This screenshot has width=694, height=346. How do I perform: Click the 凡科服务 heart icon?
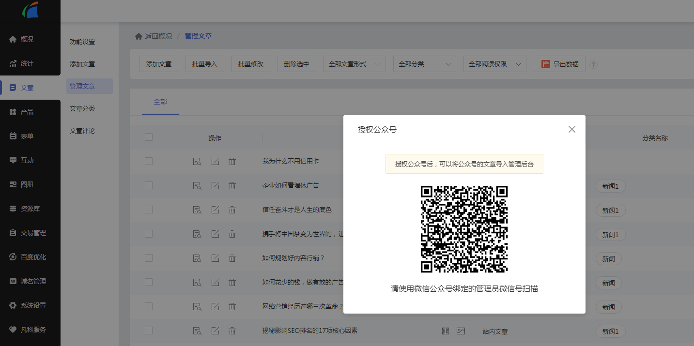coord(13,330)
